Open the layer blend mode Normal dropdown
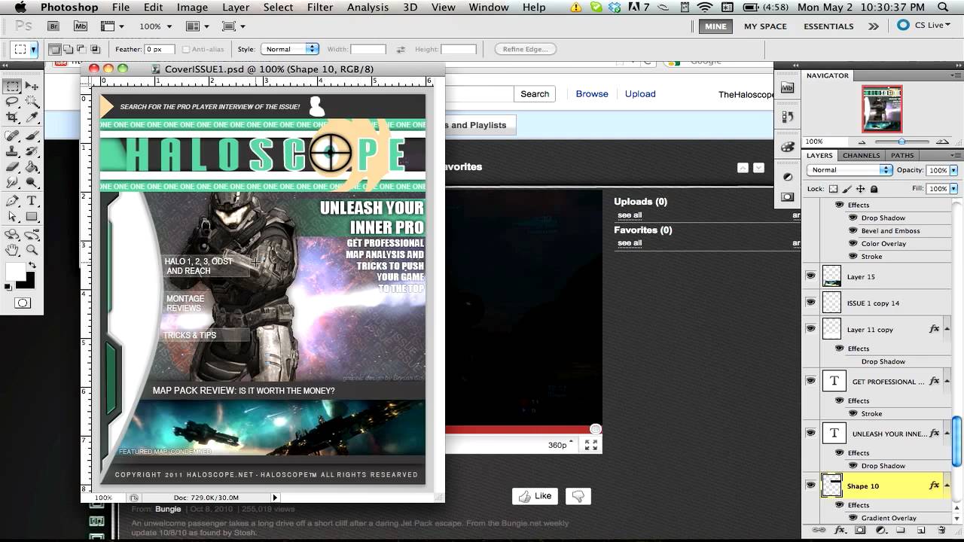This screenshot has height=542, width=964. pos(850,170)
